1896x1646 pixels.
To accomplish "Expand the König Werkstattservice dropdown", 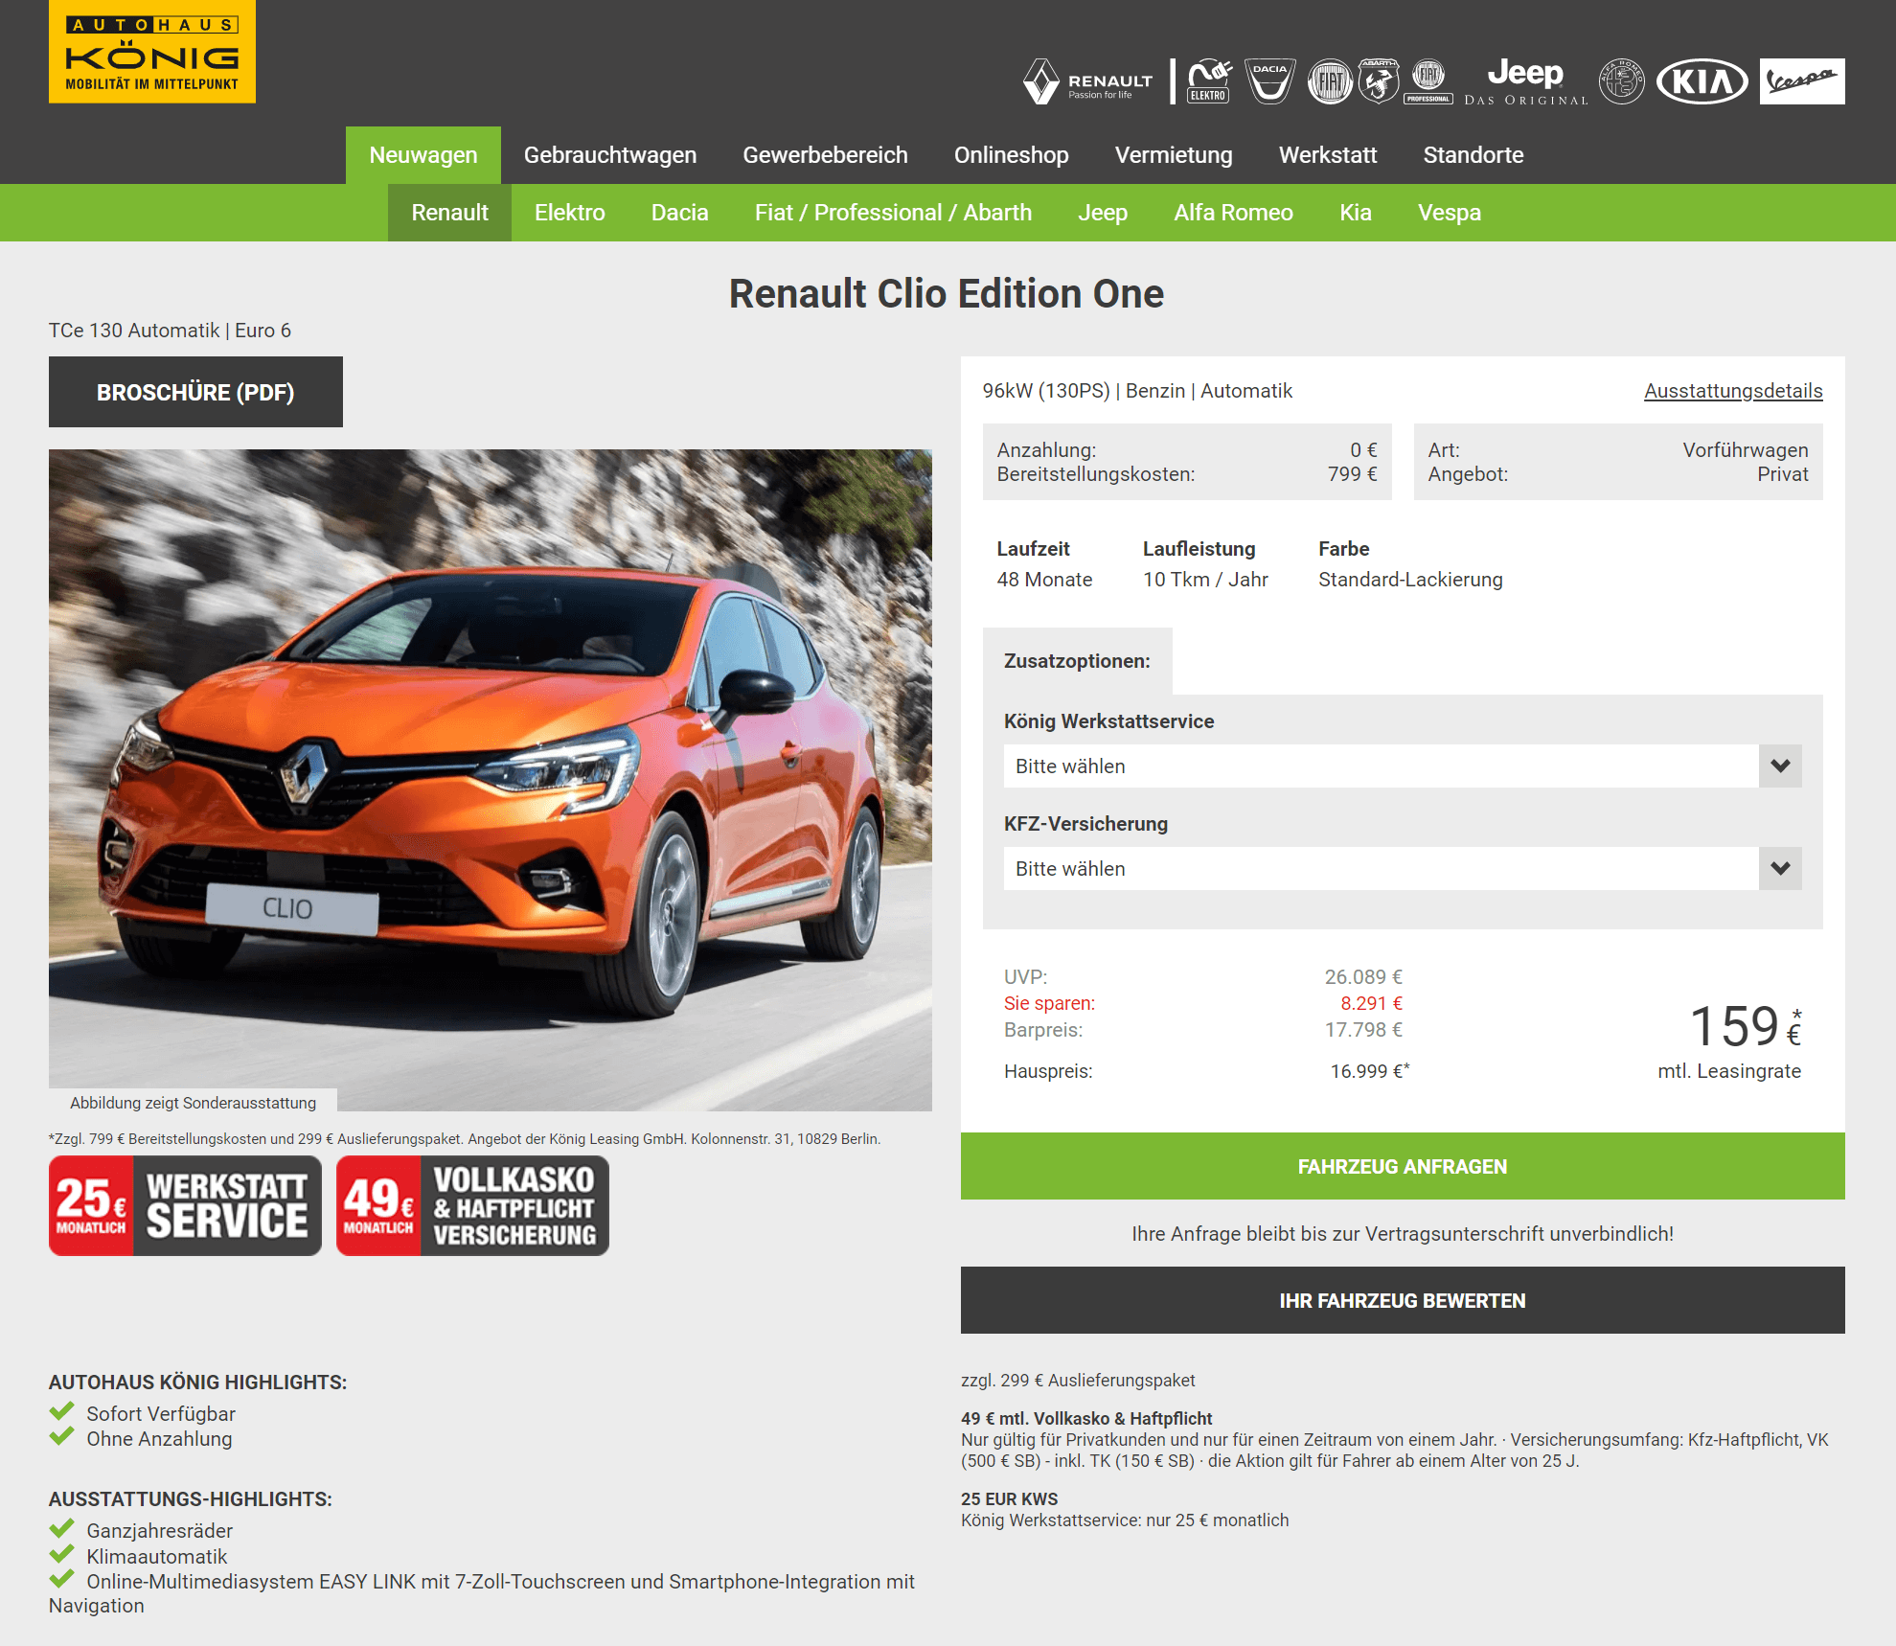I will pos(1403,766).
